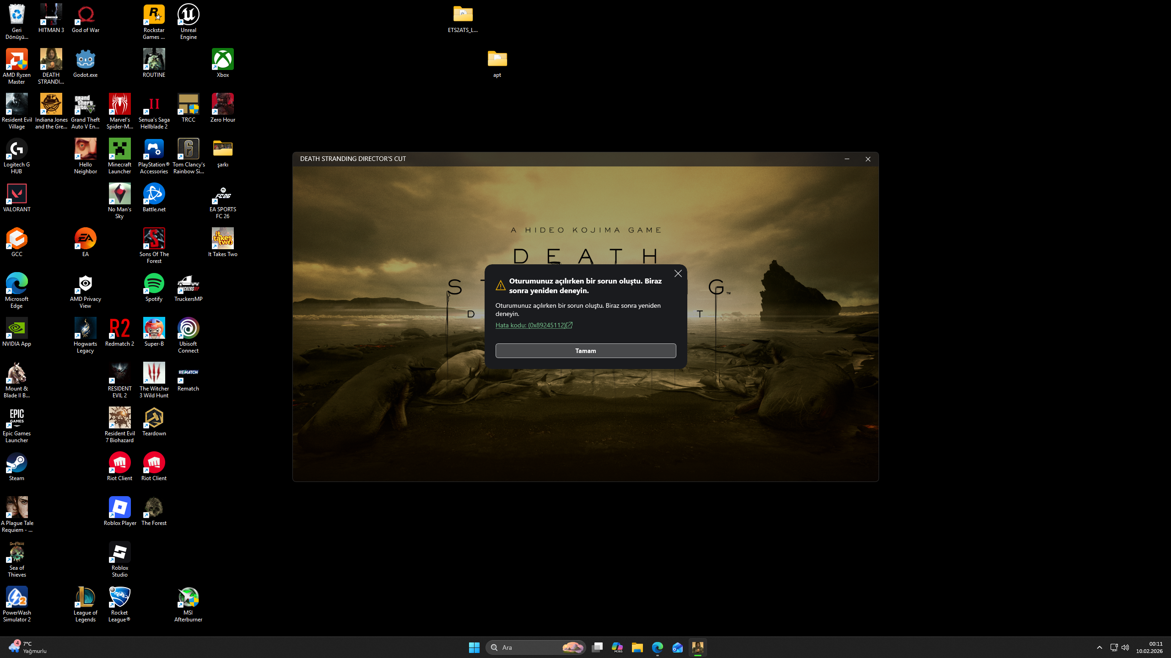Image resolution: width=1171 pixels, height=658 pixels.
Task: Select The Witcher 3 Wild Hunt shortcut
Action: (x=154, y=380)
